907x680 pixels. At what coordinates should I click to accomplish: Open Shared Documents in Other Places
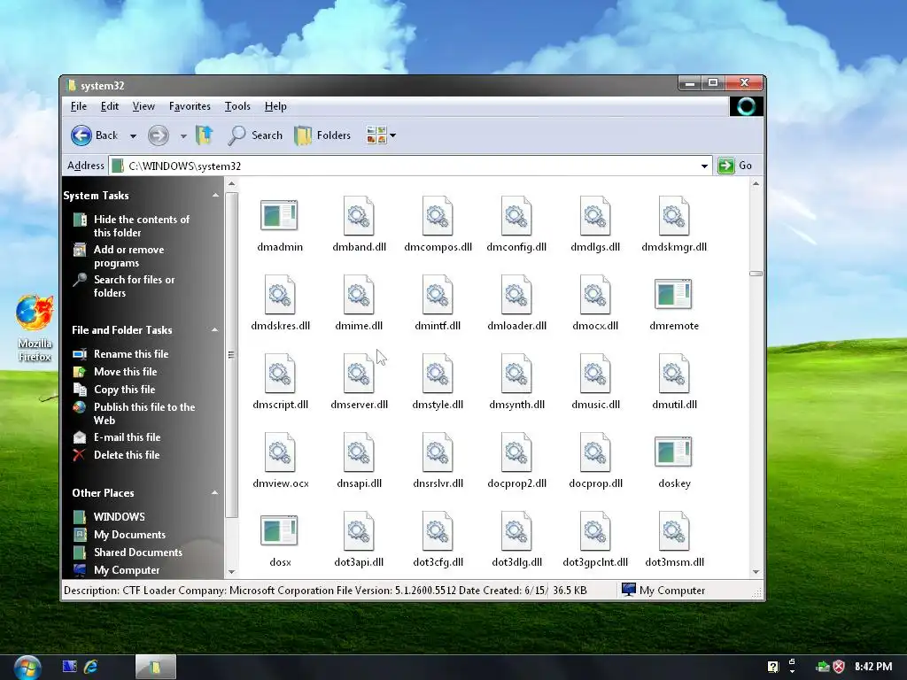point(137,552)
